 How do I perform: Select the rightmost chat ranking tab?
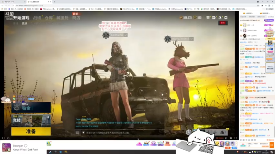[x=271, y=17]
